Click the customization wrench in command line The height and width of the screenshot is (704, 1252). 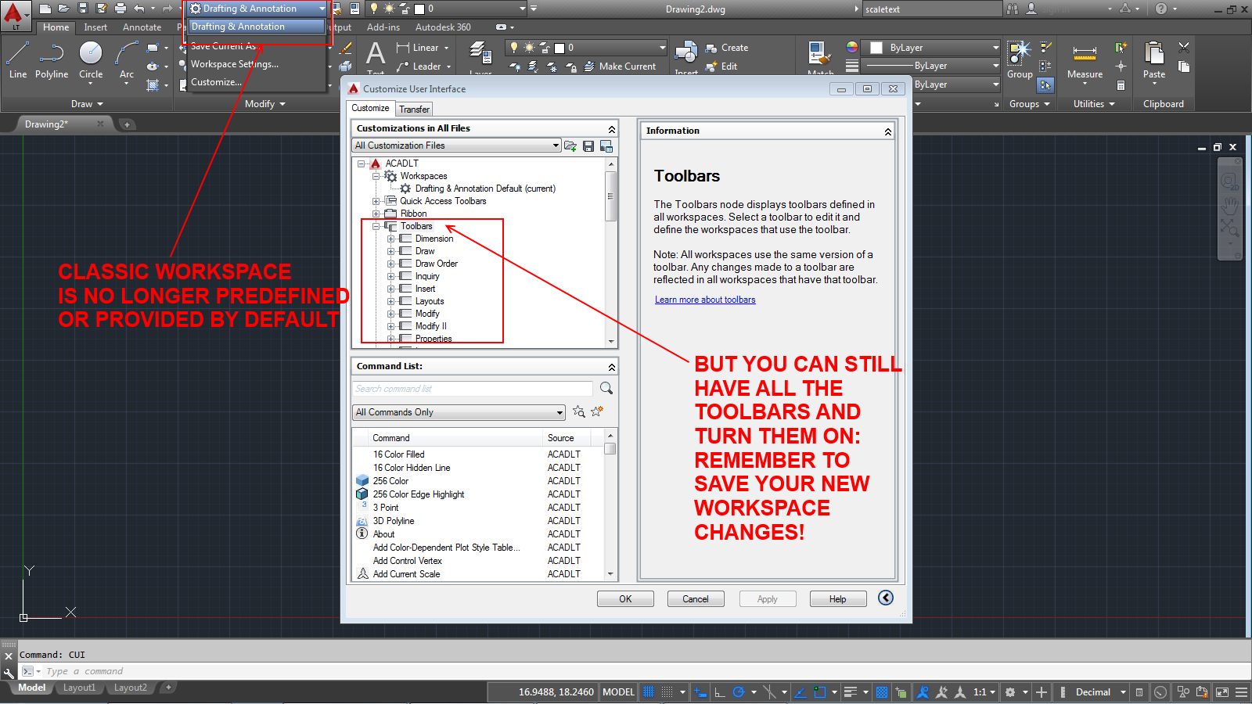pyautogui.click(x=9, y=672)
